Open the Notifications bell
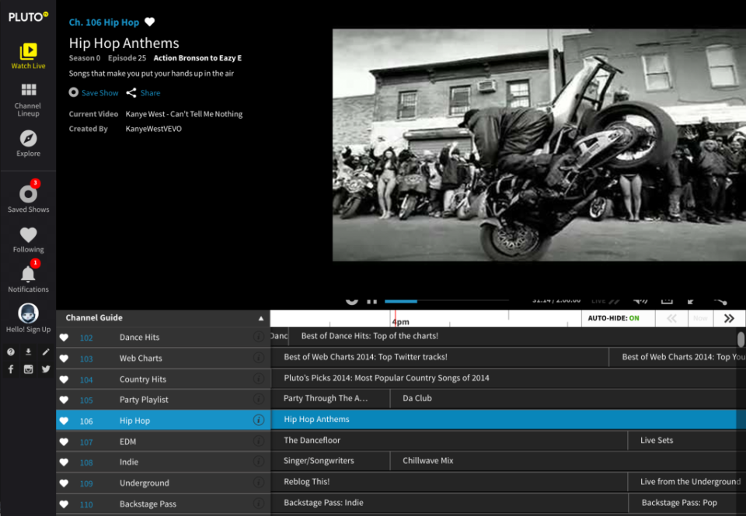The height and width of the screenshot is (516, 746). click(x=28, y=276)
